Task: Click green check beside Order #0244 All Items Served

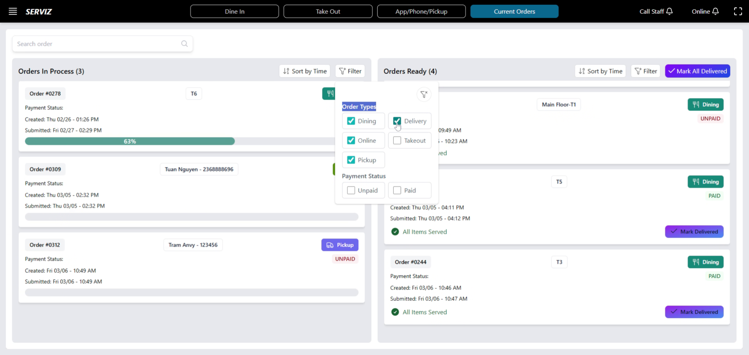Action: [395, 312]
